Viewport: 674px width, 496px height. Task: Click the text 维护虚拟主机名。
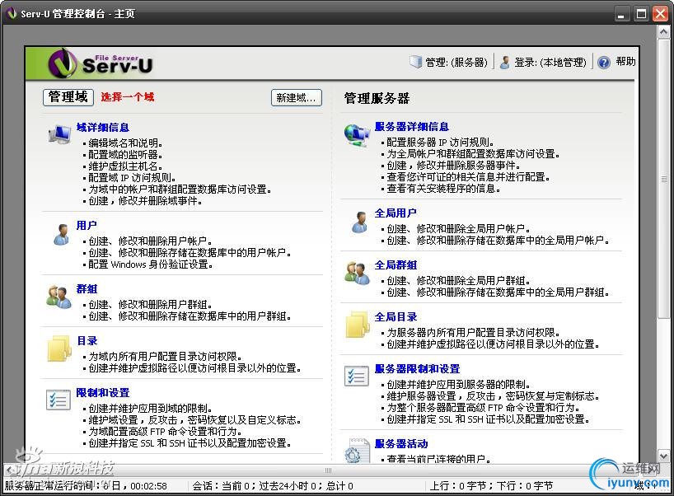[125, 166]
